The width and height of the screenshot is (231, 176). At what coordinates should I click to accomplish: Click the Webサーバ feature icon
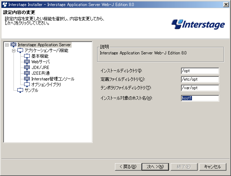click(27, 62)
